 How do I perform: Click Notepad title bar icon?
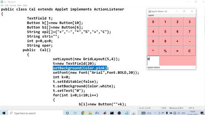[x=2, y=2]
